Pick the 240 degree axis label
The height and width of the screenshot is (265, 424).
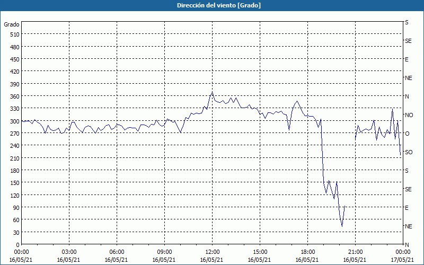click(14, 146)
